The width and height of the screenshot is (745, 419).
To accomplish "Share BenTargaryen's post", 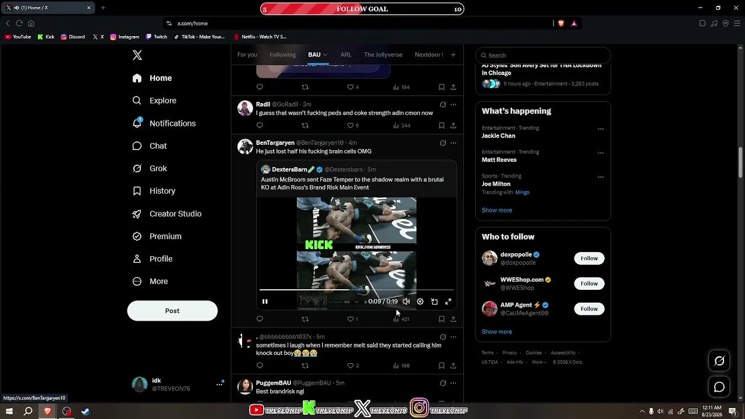I will click(x=453, y=319).
